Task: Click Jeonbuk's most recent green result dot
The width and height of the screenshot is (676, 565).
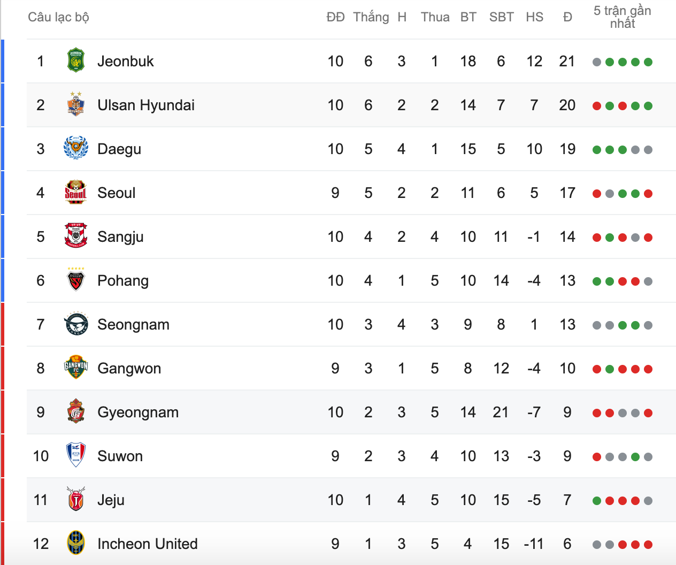Action: tap(648, 62)
